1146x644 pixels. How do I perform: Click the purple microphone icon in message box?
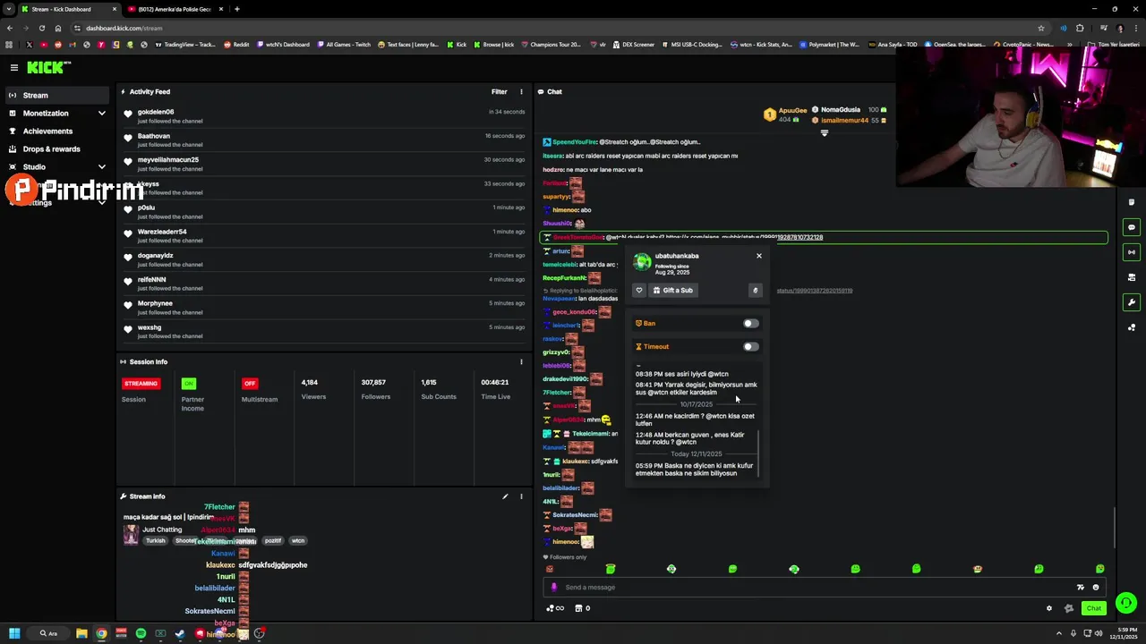pyautogui.click(x=553, y=588)
